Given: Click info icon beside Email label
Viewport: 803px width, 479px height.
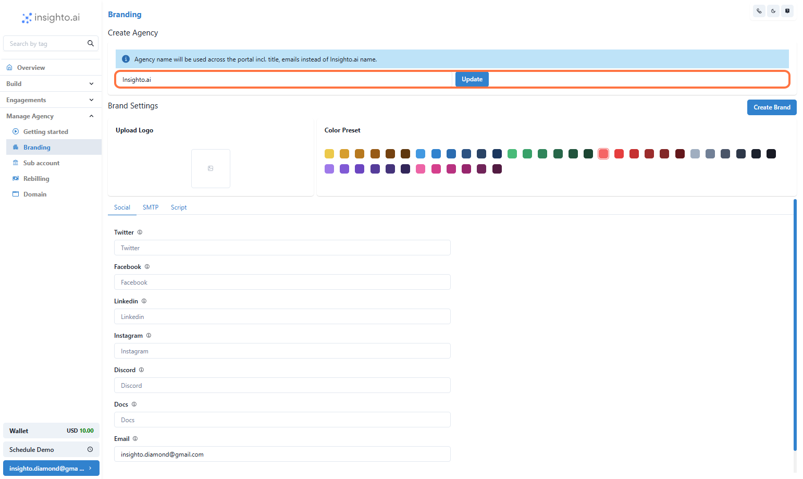Looking at the screenshot, I should [x=135, y=439].
